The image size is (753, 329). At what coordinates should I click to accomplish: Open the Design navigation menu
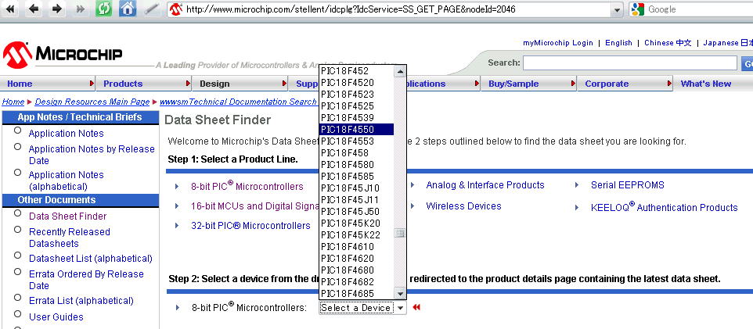pos(240,84)
